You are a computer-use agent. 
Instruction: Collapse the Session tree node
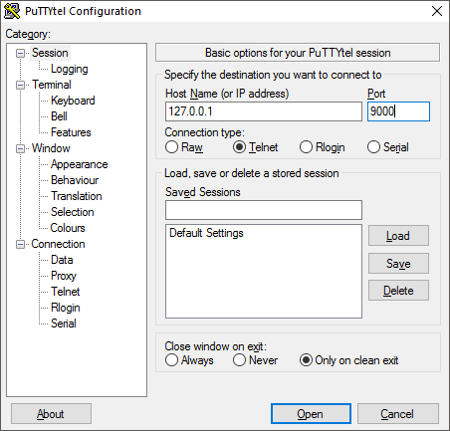(x=21, y=53)
